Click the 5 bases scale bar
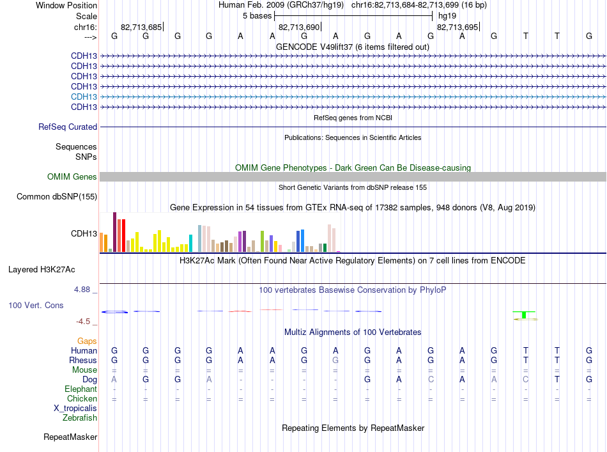Viewport: 607px width, 452px height. 353,16
